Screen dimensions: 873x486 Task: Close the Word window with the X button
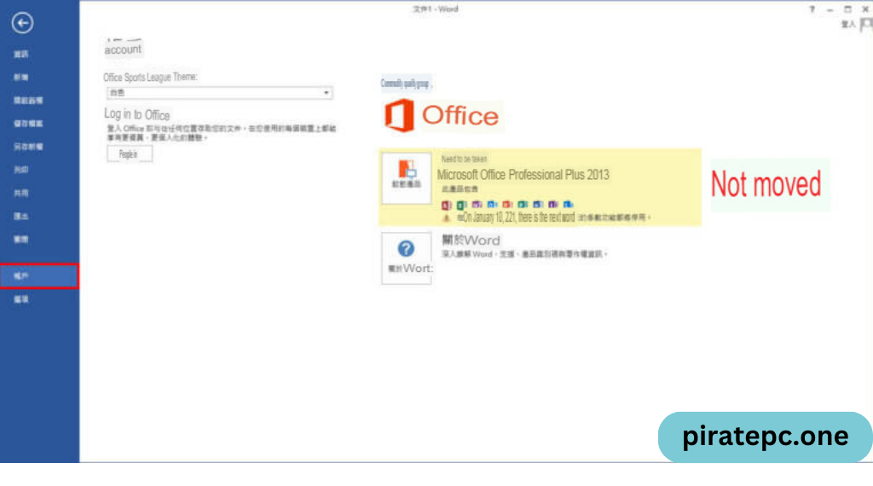tap(865, 9)
